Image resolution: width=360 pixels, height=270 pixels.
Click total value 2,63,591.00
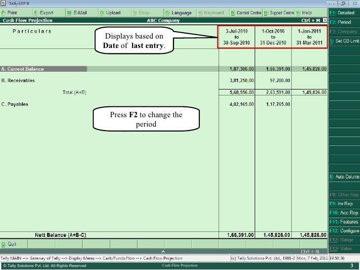pyautogui.click(x=278, y=92)
